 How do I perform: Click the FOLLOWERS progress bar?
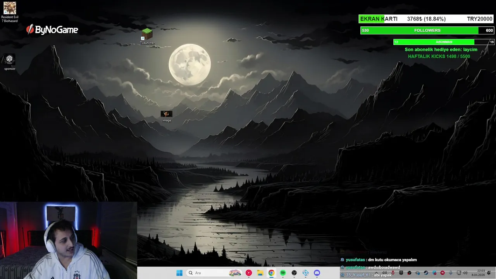point(427,30)
